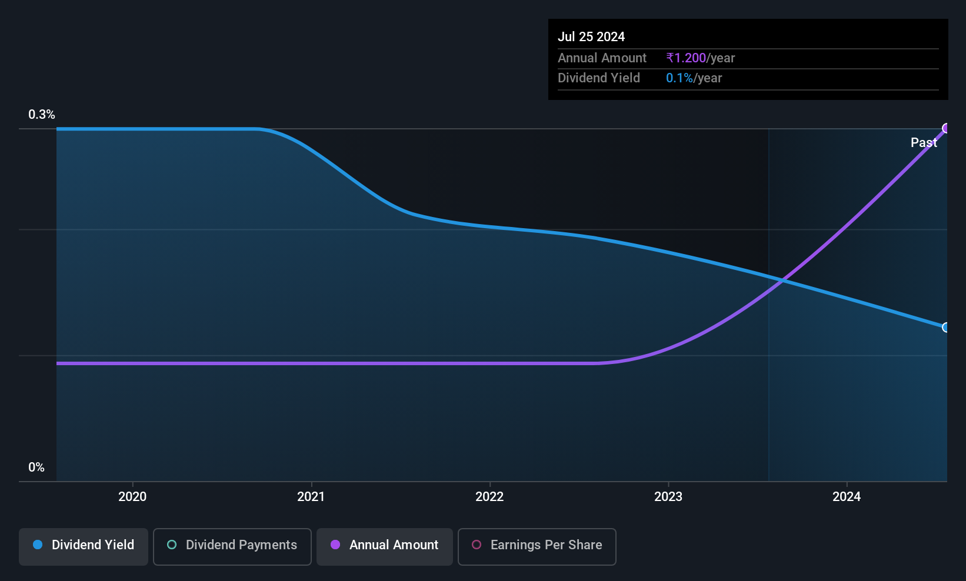Click the 2022 x-axis label
Viewport: 966px width, 581px height.
(x=489, y=496)
